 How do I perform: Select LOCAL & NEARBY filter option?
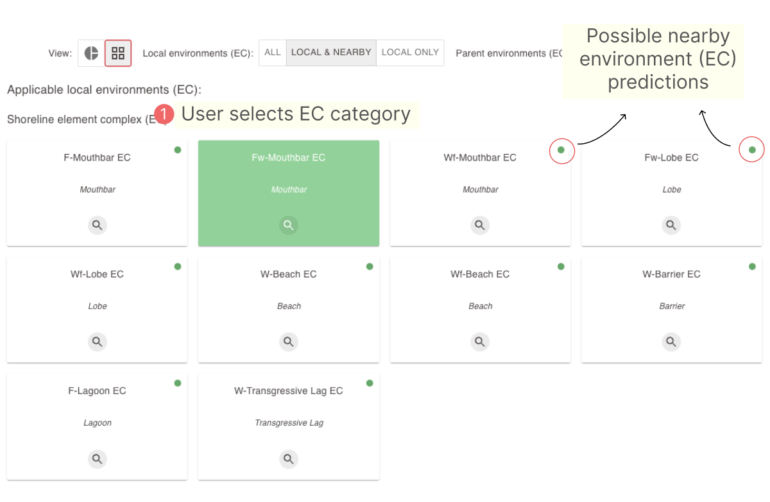(331, 53)
